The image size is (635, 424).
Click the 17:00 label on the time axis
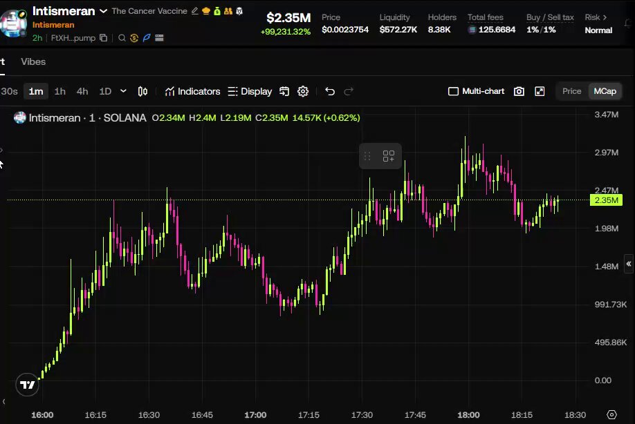point(255,415)
